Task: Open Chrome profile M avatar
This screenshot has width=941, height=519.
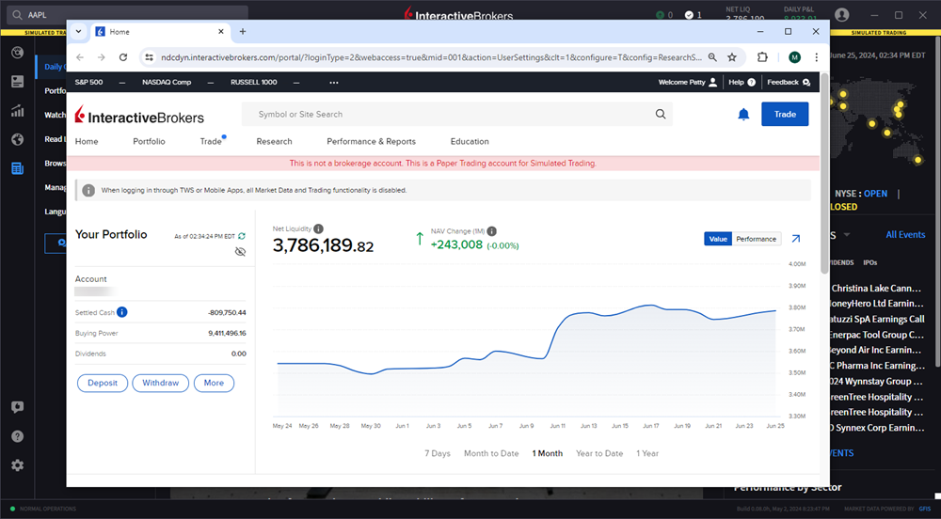Action: [x=794, y=57]
